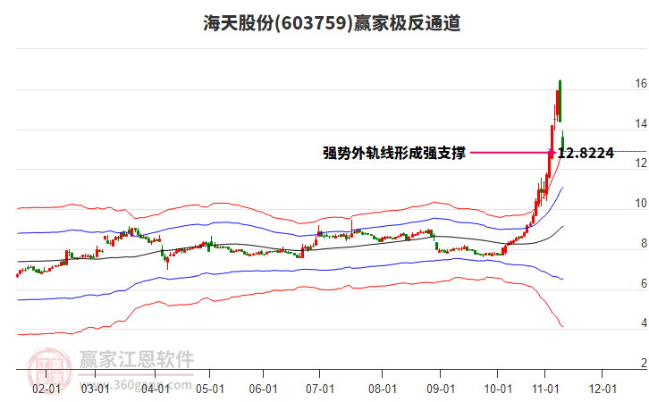Viewport: 649px width, 402px height.
Task: Click the 04-01 date axis label
Action: [156, 389]
